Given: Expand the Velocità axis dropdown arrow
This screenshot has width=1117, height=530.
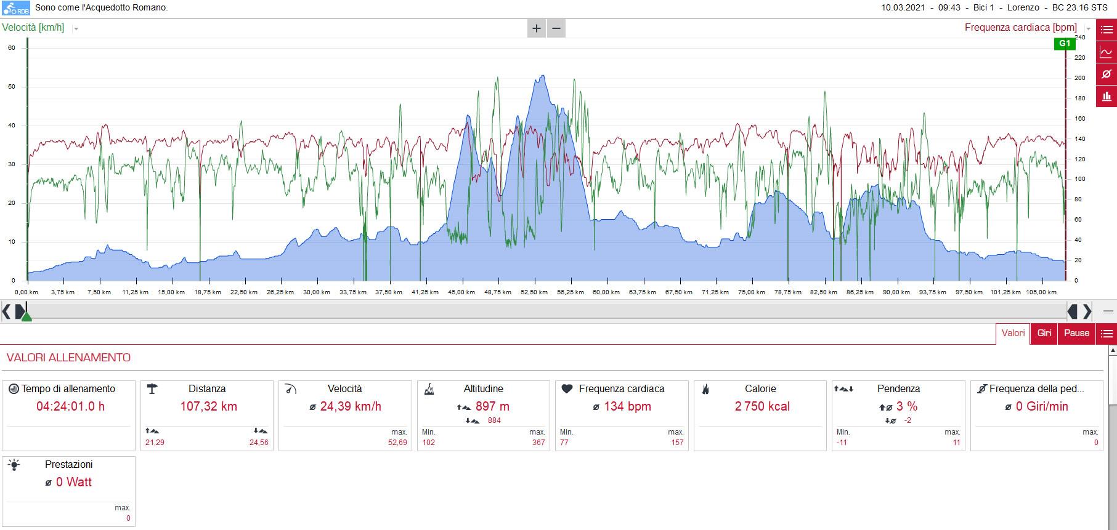Looking at the screenshot, I should [76, 29].
